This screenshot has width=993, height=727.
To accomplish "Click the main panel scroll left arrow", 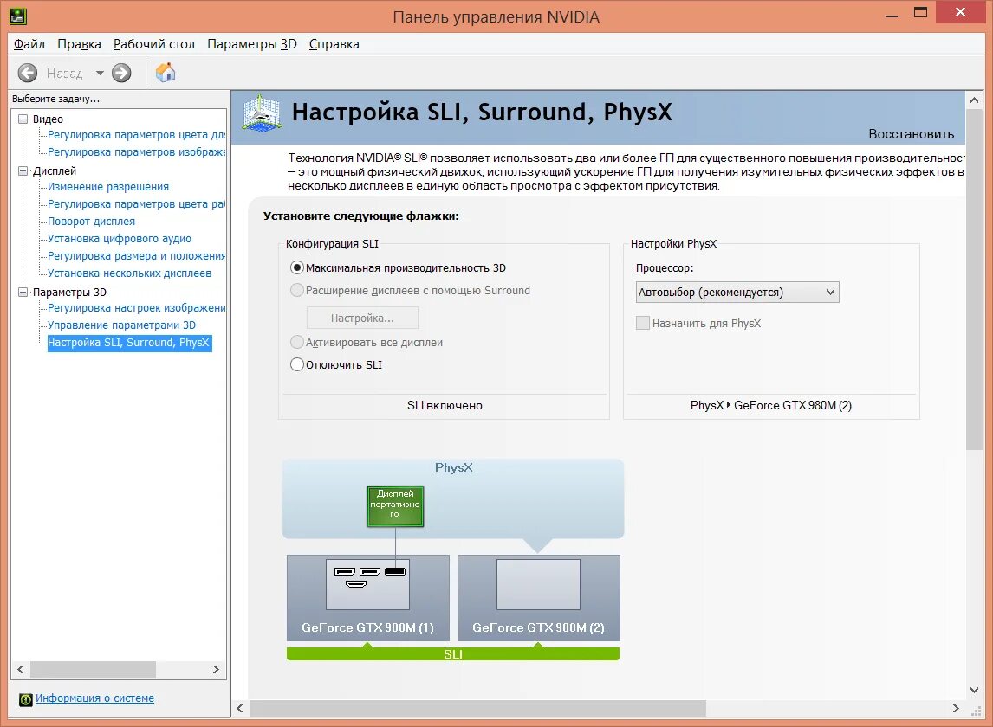I will 240,709.
